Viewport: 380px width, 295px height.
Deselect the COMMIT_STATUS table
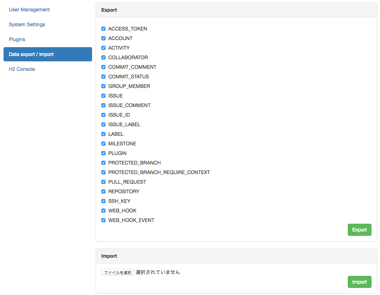pos(103,76)
